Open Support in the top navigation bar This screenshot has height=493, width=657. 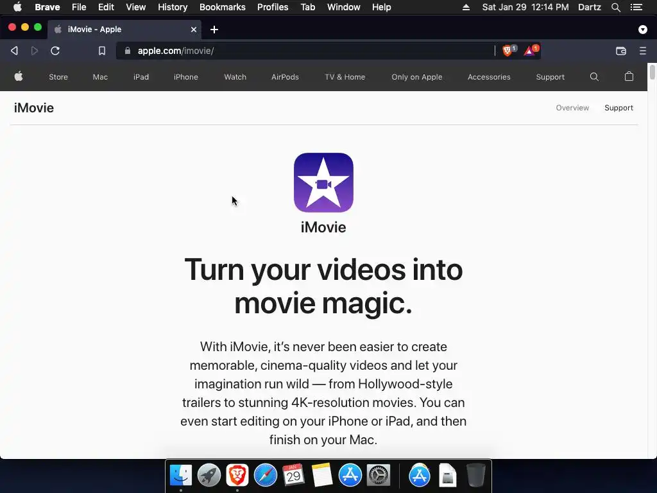[550, 77]
